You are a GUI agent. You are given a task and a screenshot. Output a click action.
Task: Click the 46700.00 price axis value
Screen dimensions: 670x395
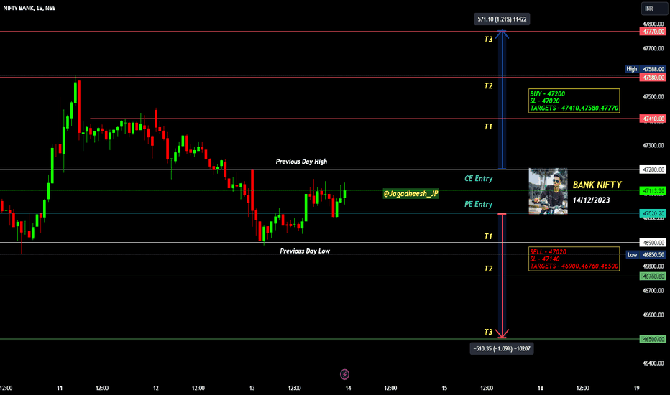point(653,290)
